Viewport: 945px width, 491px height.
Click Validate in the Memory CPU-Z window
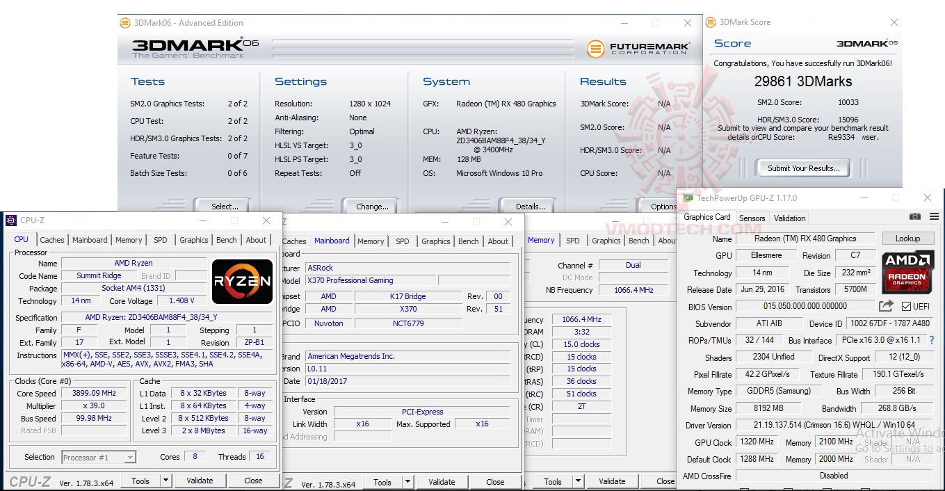coord(612,481)
